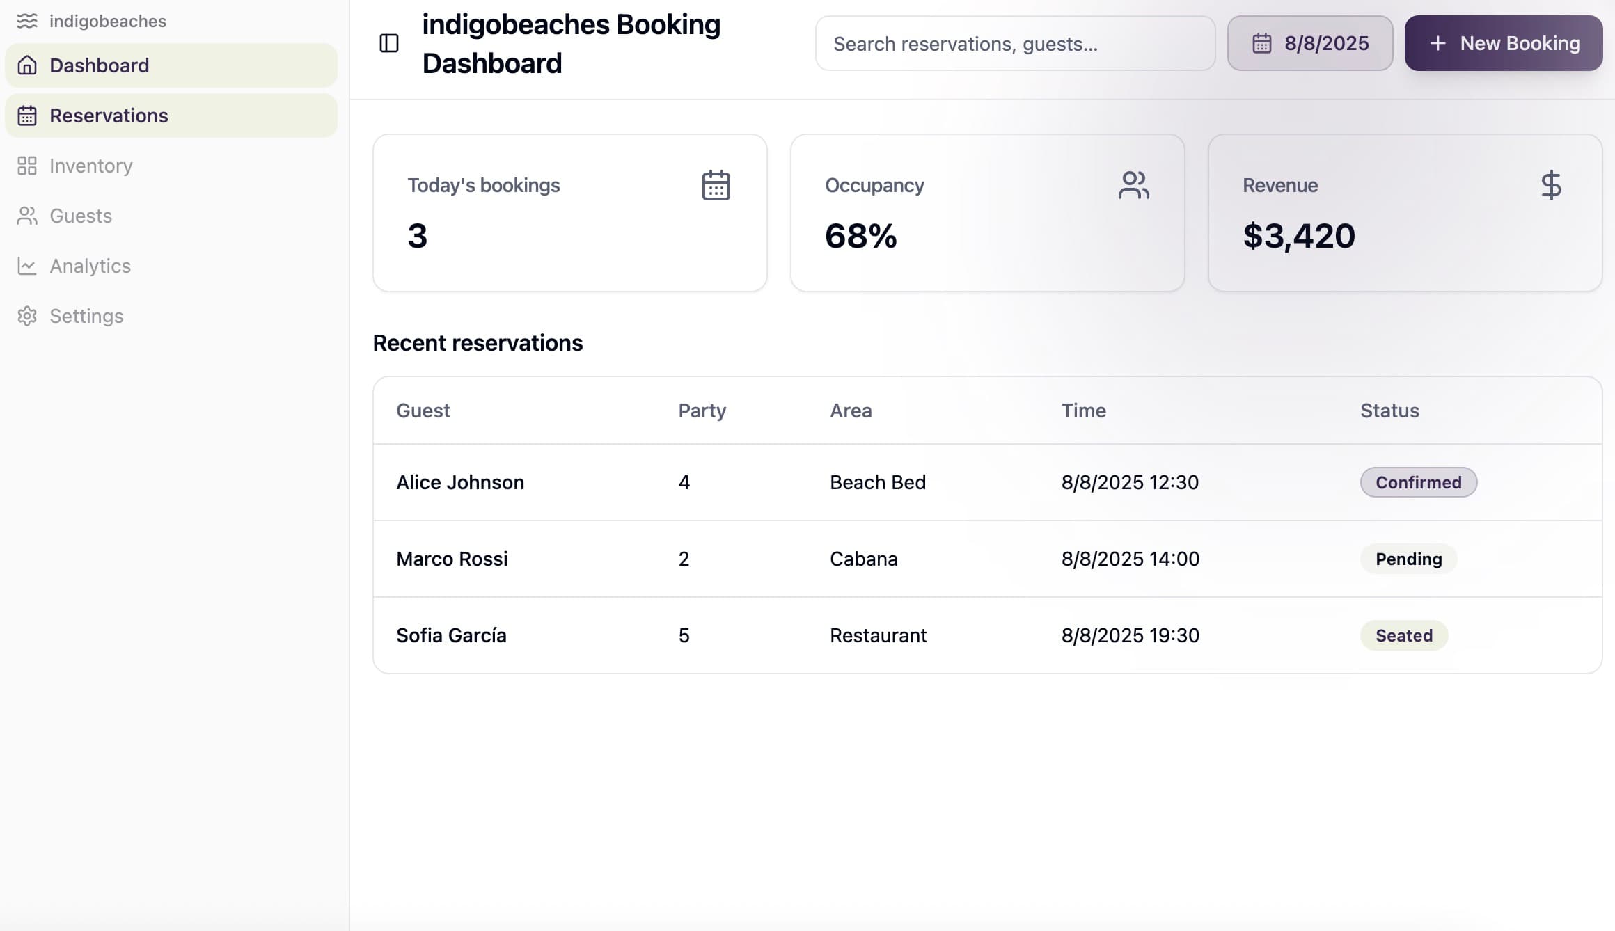1615x931 pixels.
Task: Click calendar icon in the date button
Action: [1262, 43]
